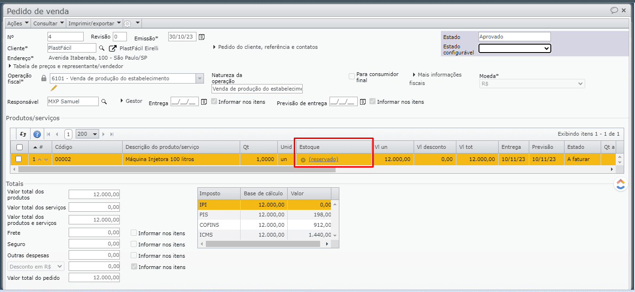Click the blue help icon in grid toolbar
Image resolution: width=635 pixels, height=292 pixels.
[37, 134]
